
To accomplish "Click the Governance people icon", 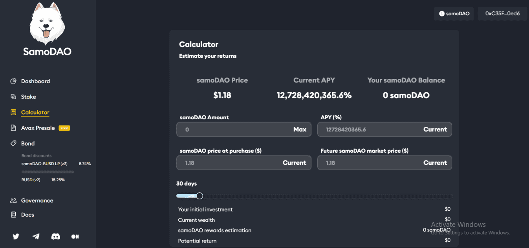I will pyautogui.click(x=13, y=201).
